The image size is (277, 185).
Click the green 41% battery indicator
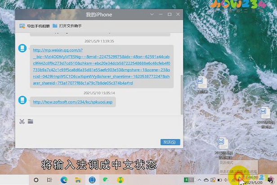[189, 180]
